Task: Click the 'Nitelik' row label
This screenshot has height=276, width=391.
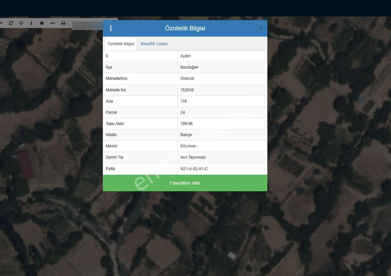Action: pyautogui.click(x=111, y=135)
